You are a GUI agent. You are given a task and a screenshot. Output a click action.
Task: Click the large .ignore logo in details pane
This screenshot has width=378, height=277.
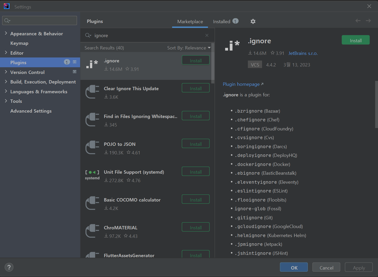232,46
